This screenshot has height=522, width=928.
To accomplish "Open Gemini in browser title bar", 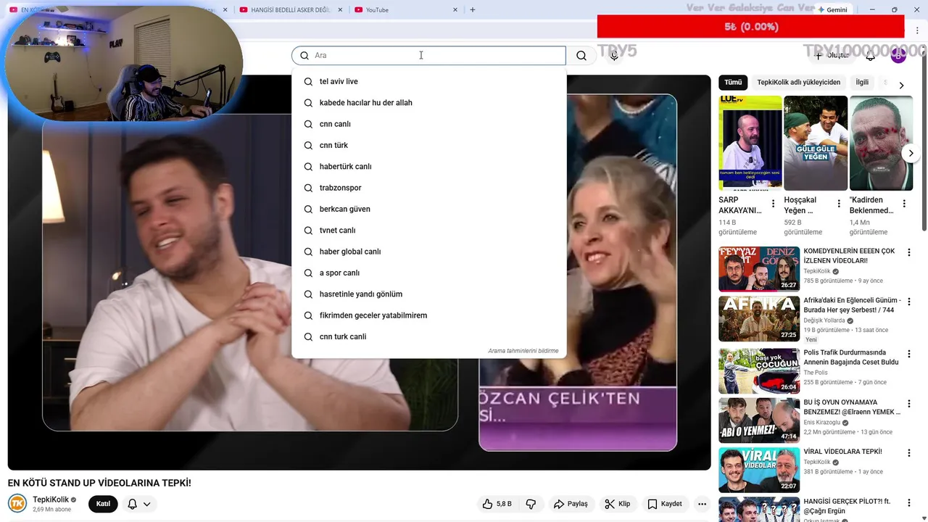I will click(x=832, y=9).
